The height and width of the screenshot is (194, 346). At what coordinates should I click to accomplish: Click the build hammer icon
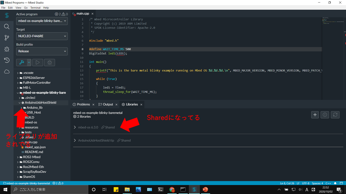21,62
